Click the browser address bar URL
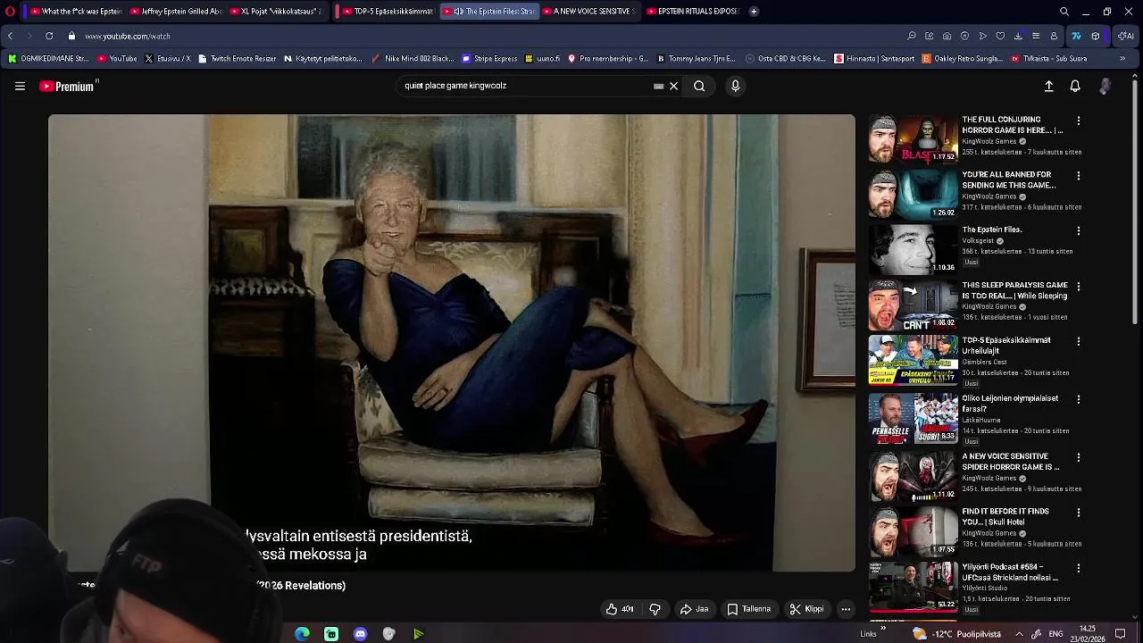 tap(128, 36)
